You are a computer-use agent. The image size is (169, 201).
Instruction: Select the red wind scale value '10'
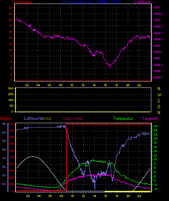click(10, 50)
